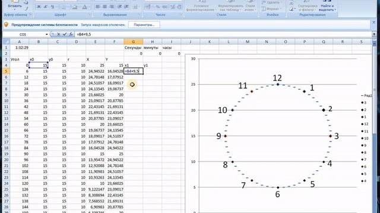
Task: Open the Выравнивание group dialog launcher
Action: (x=140, y=15)
